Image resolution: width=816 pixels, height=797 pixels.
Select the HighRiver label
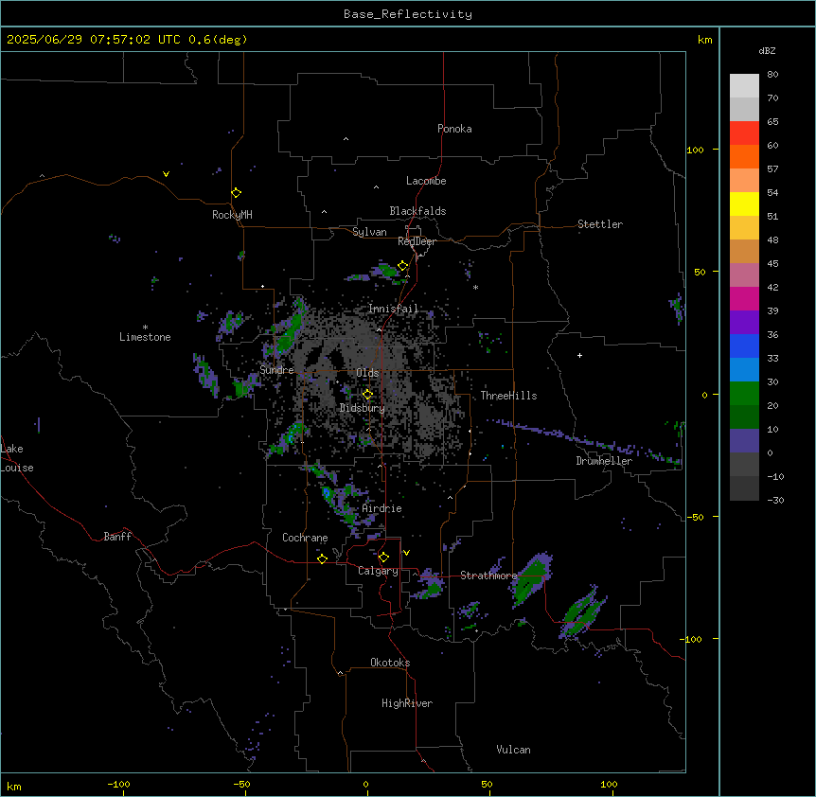(x=407, y=703)
